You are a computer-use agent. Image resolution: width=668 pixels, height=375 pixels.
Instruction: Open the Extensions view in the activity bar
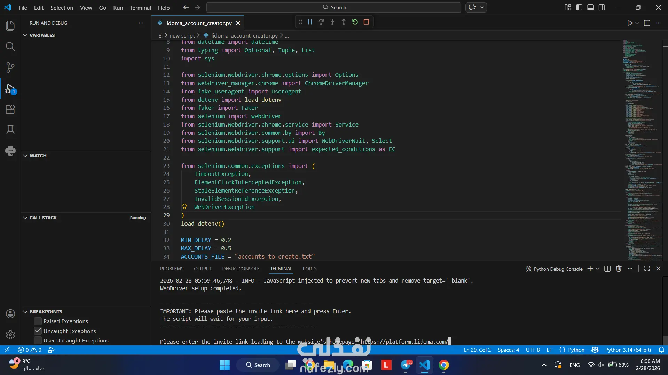10,109
